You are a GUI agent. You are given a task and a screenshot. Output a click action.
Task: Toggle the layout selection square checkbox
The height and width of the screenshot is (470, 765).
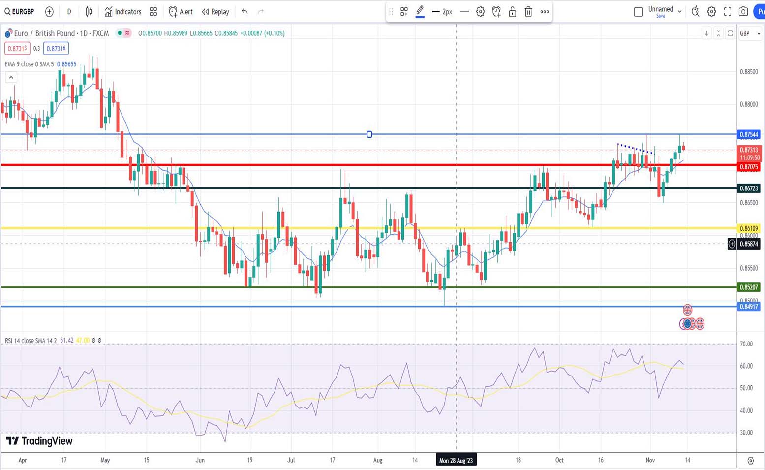638,12
